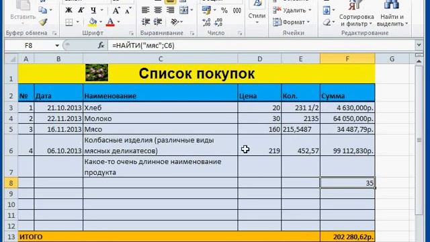
Task: Open Merge and Center dropdown arrow
Action: coord(191,11)
